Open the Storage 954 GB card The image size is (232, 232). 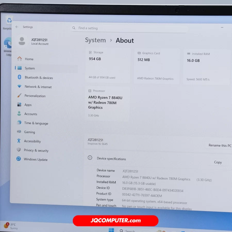tap(108, 65)
